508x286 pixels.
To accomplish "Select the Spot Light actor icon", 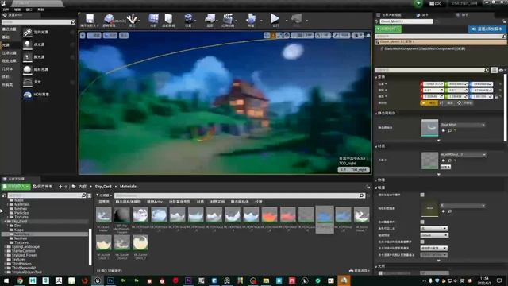I will click(28, 56).
